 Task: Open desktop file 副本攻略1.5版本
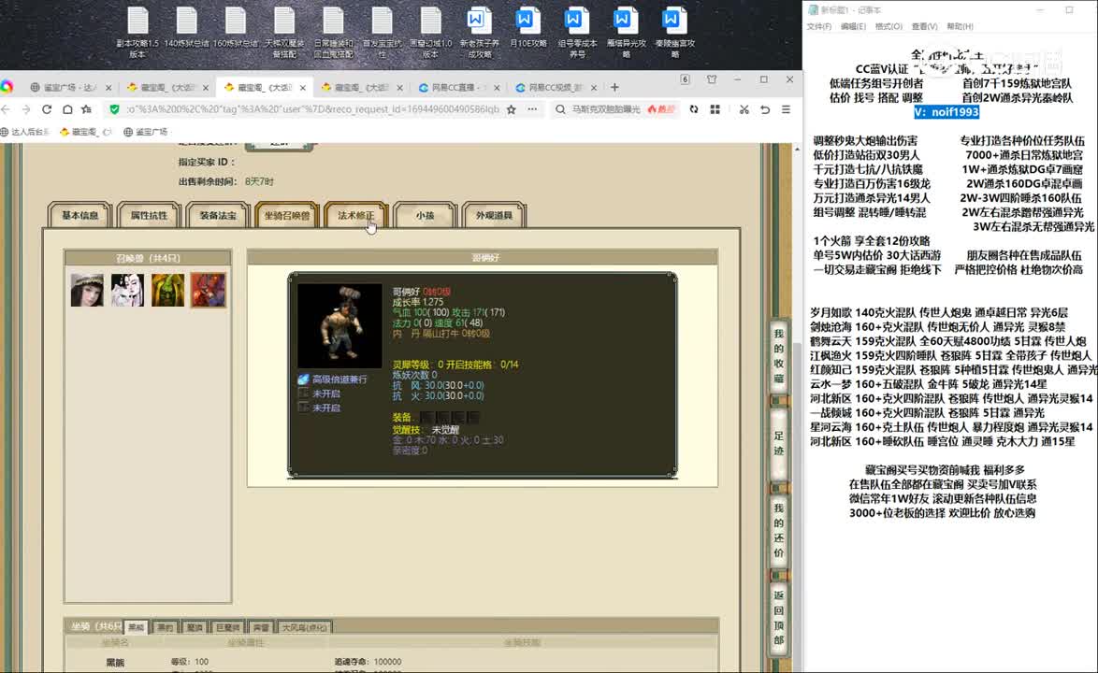coord(137,33)
